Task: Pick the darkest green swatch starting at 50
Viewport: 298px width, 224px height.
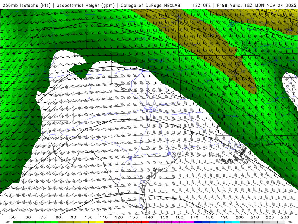Action: (17, 222)
